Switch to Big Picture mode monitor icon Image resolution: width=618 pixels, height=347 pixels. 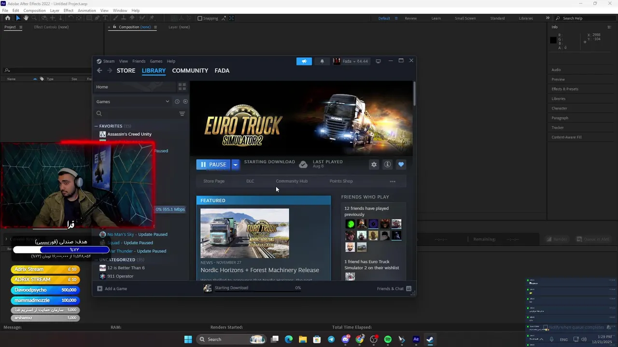click(x=378, y=61)
